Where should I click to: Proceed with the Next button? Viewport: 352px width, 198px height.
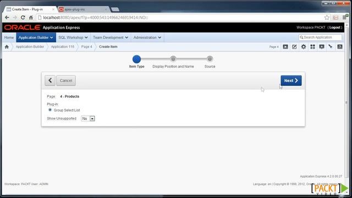[291, 80]
